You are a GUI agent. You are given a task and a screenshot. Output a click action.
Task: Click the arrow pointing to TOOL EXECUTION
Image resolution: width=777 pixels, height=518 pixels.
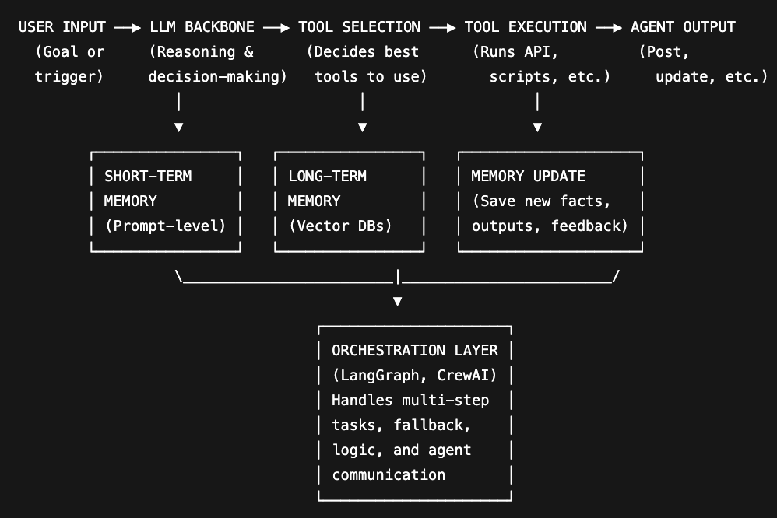[x=442, y=27]
